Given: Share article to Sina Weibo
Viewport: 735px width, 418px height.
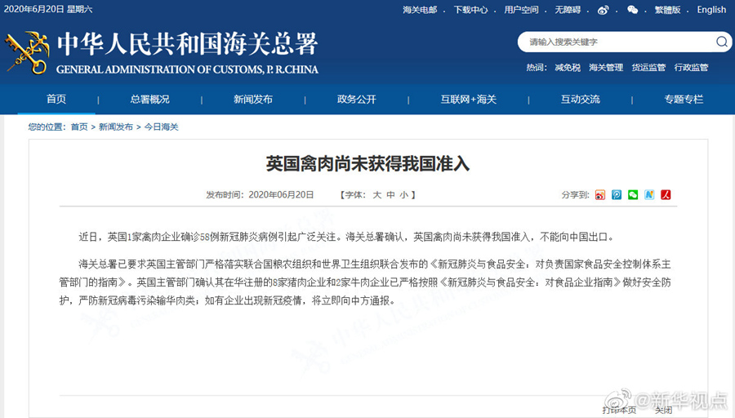Looking at the screenshot, I should [600, 195].
